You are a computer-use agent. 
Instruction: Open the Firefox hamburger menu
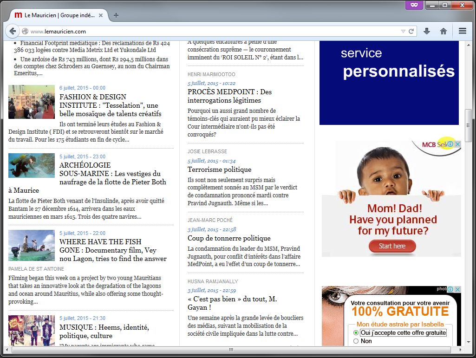[x=463, y=31]
